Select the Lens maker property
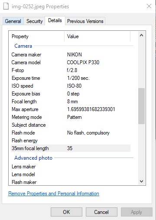 (24, 167)
